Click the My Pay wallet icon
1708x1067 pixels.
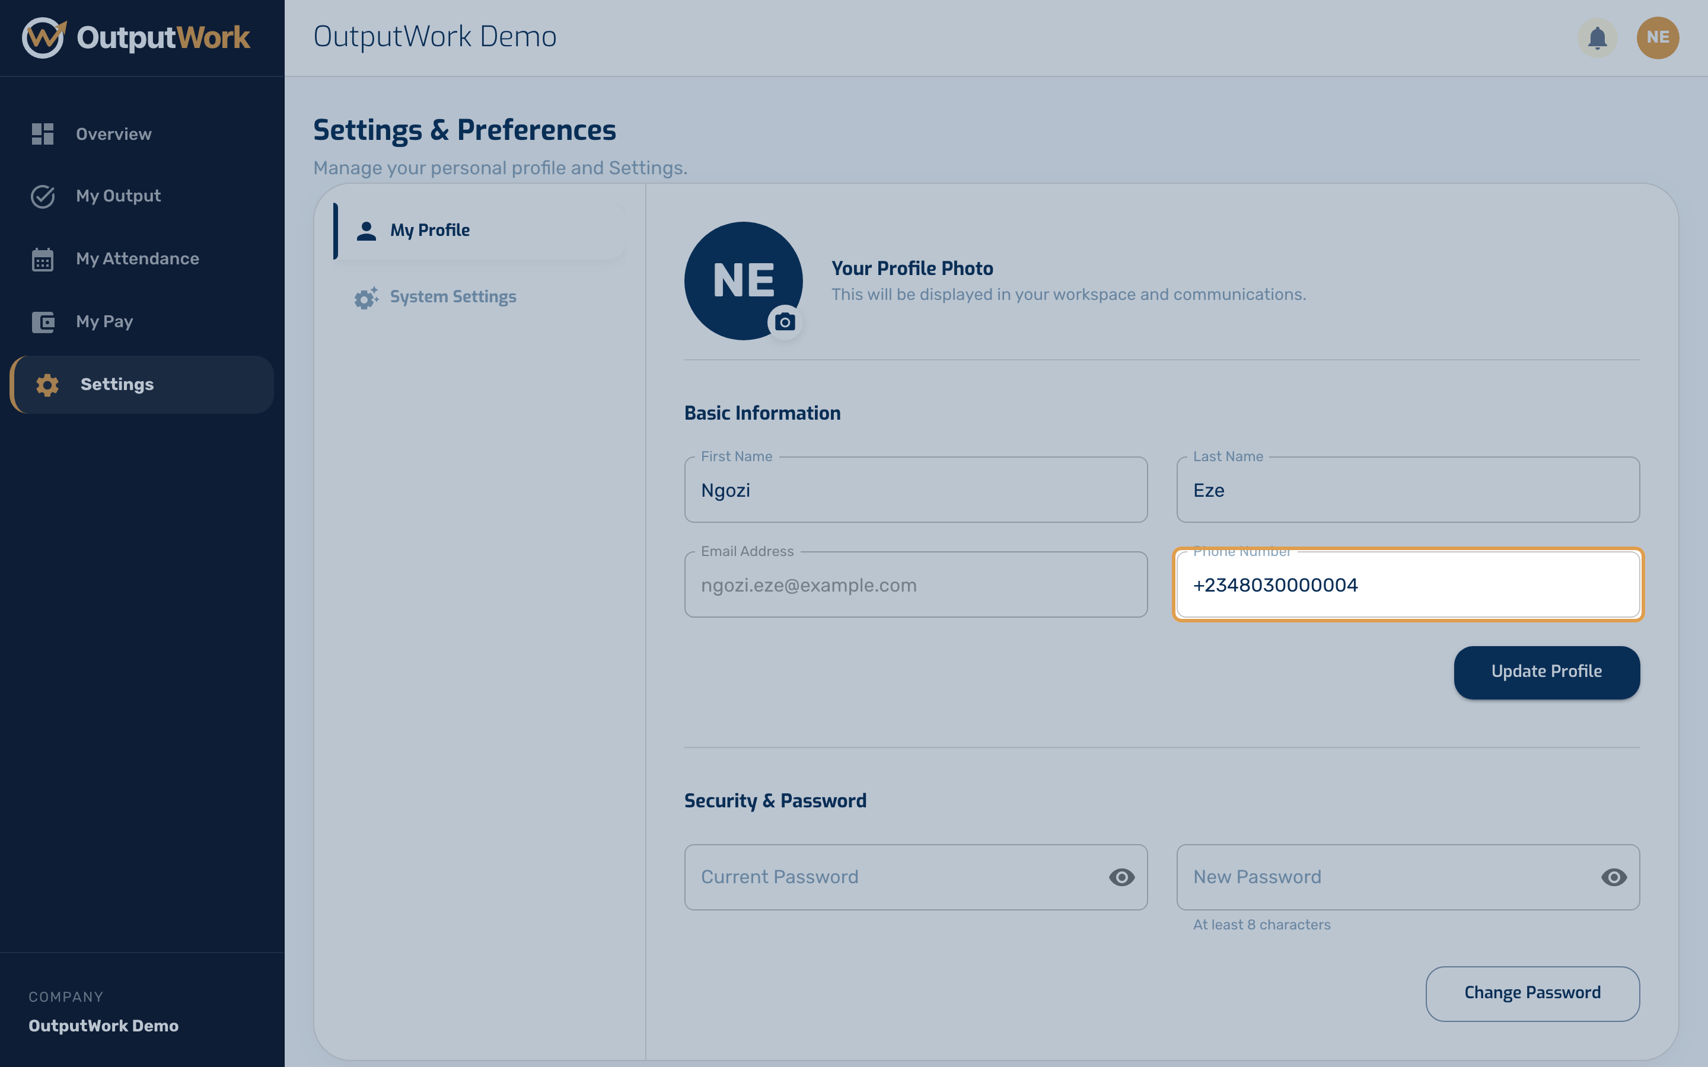point(42,322)
